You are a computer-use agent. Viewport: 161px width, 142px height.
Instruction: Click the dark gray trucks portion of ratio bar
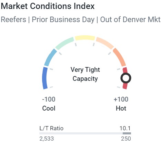127,133
